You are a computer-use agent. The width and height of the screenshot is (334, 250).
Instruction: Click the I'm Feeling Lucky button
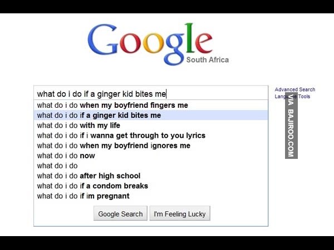coord(180,213)
